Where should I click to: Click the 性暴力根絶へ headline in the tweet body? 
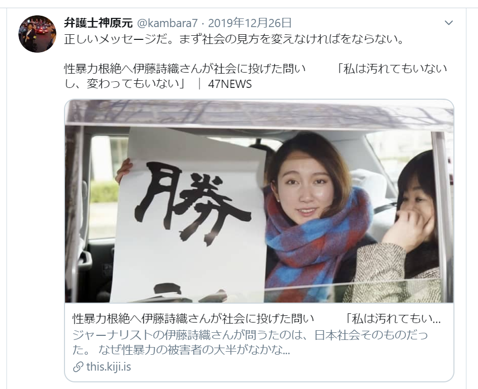coord(184,69)
